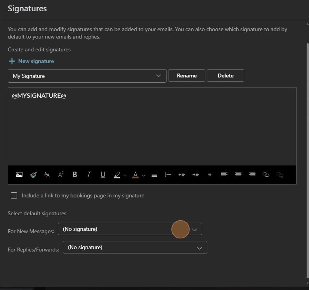Toggle Bold formatting
The width and height of the screenshot is (309, 290).
75,175
